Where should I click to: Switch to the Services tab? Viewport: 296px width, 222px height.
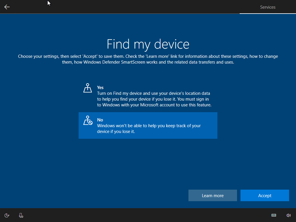(268, 7)
